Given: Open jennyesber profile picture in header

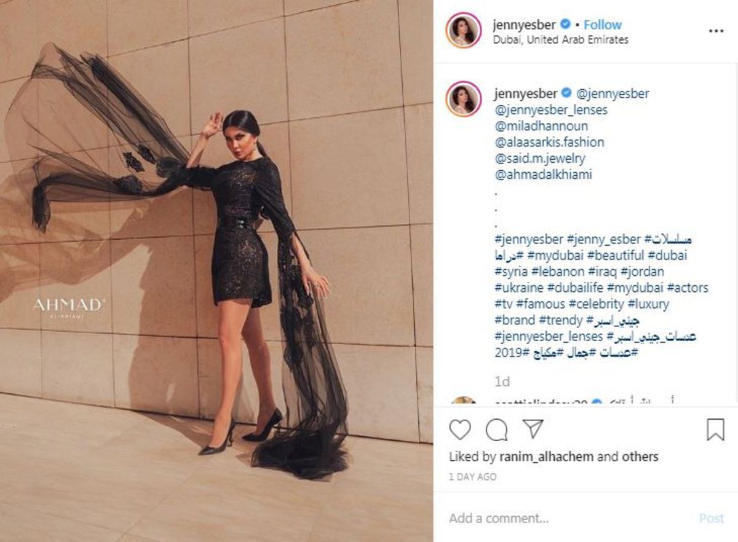Looking at the screenshot, I should click(x=464, y=29).
